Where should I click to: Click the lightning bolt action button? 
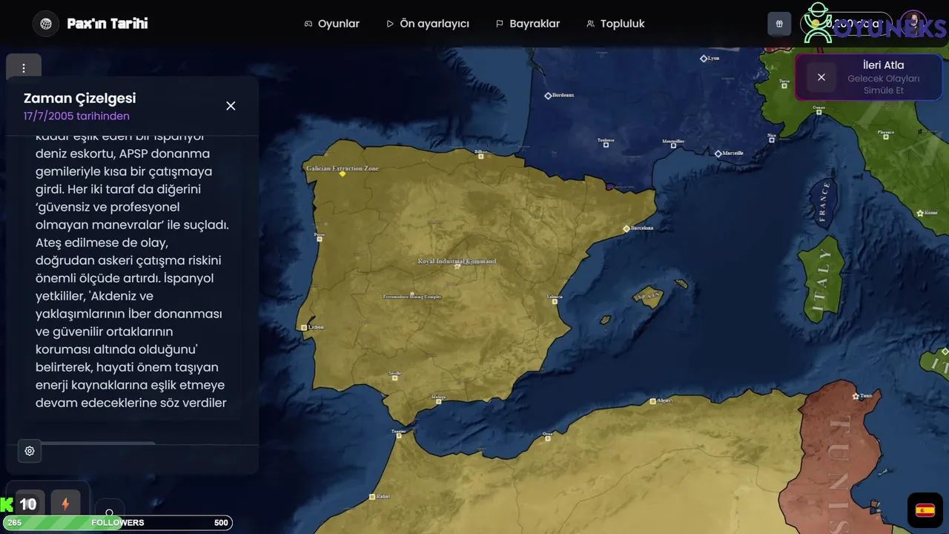tap(65, 504)
